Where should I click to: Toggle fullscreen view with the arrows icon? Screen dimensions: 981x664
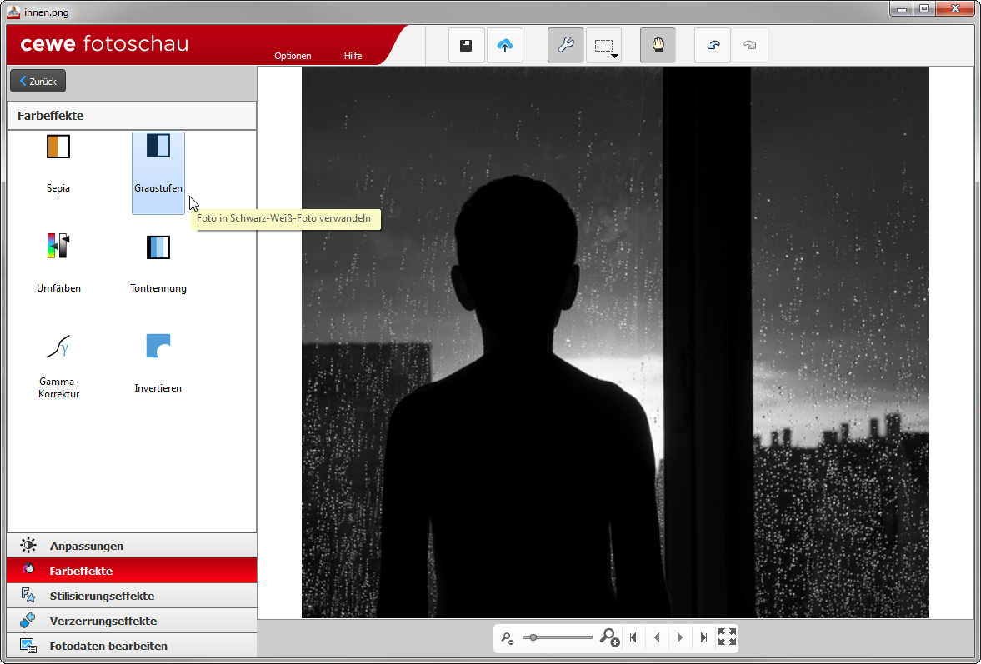727,637
